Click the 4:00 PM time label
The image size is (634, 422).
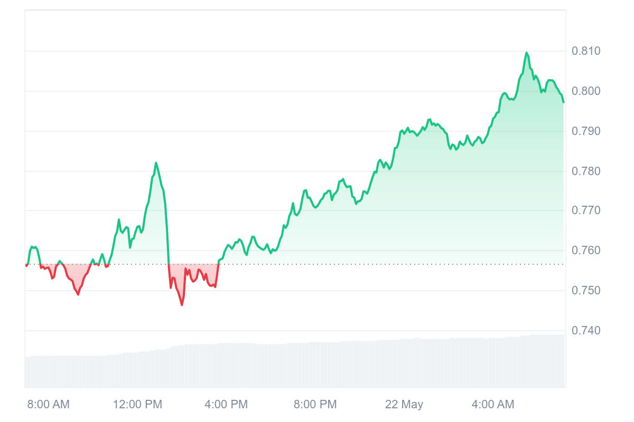[226, 405]
